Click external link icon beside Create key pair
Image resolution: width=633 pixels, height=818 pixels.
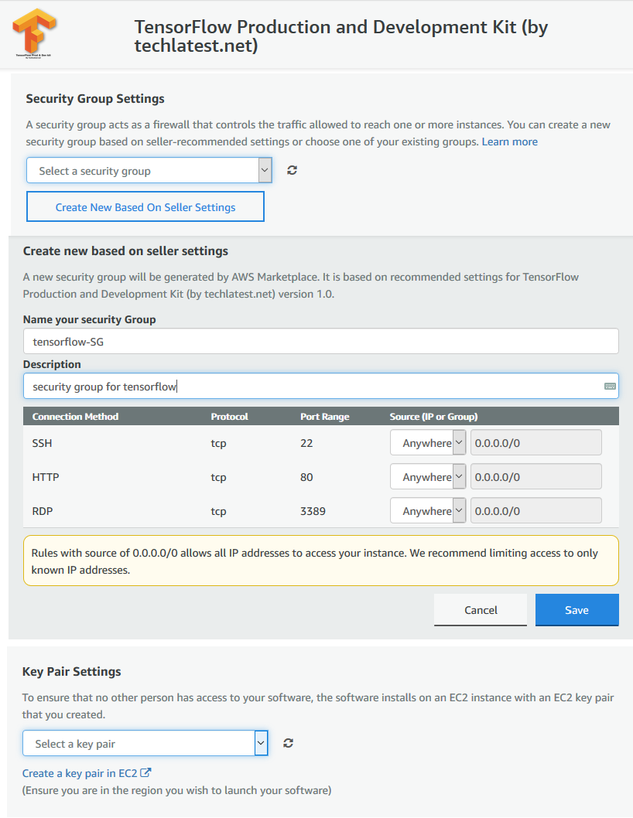(x=145, y=772)
